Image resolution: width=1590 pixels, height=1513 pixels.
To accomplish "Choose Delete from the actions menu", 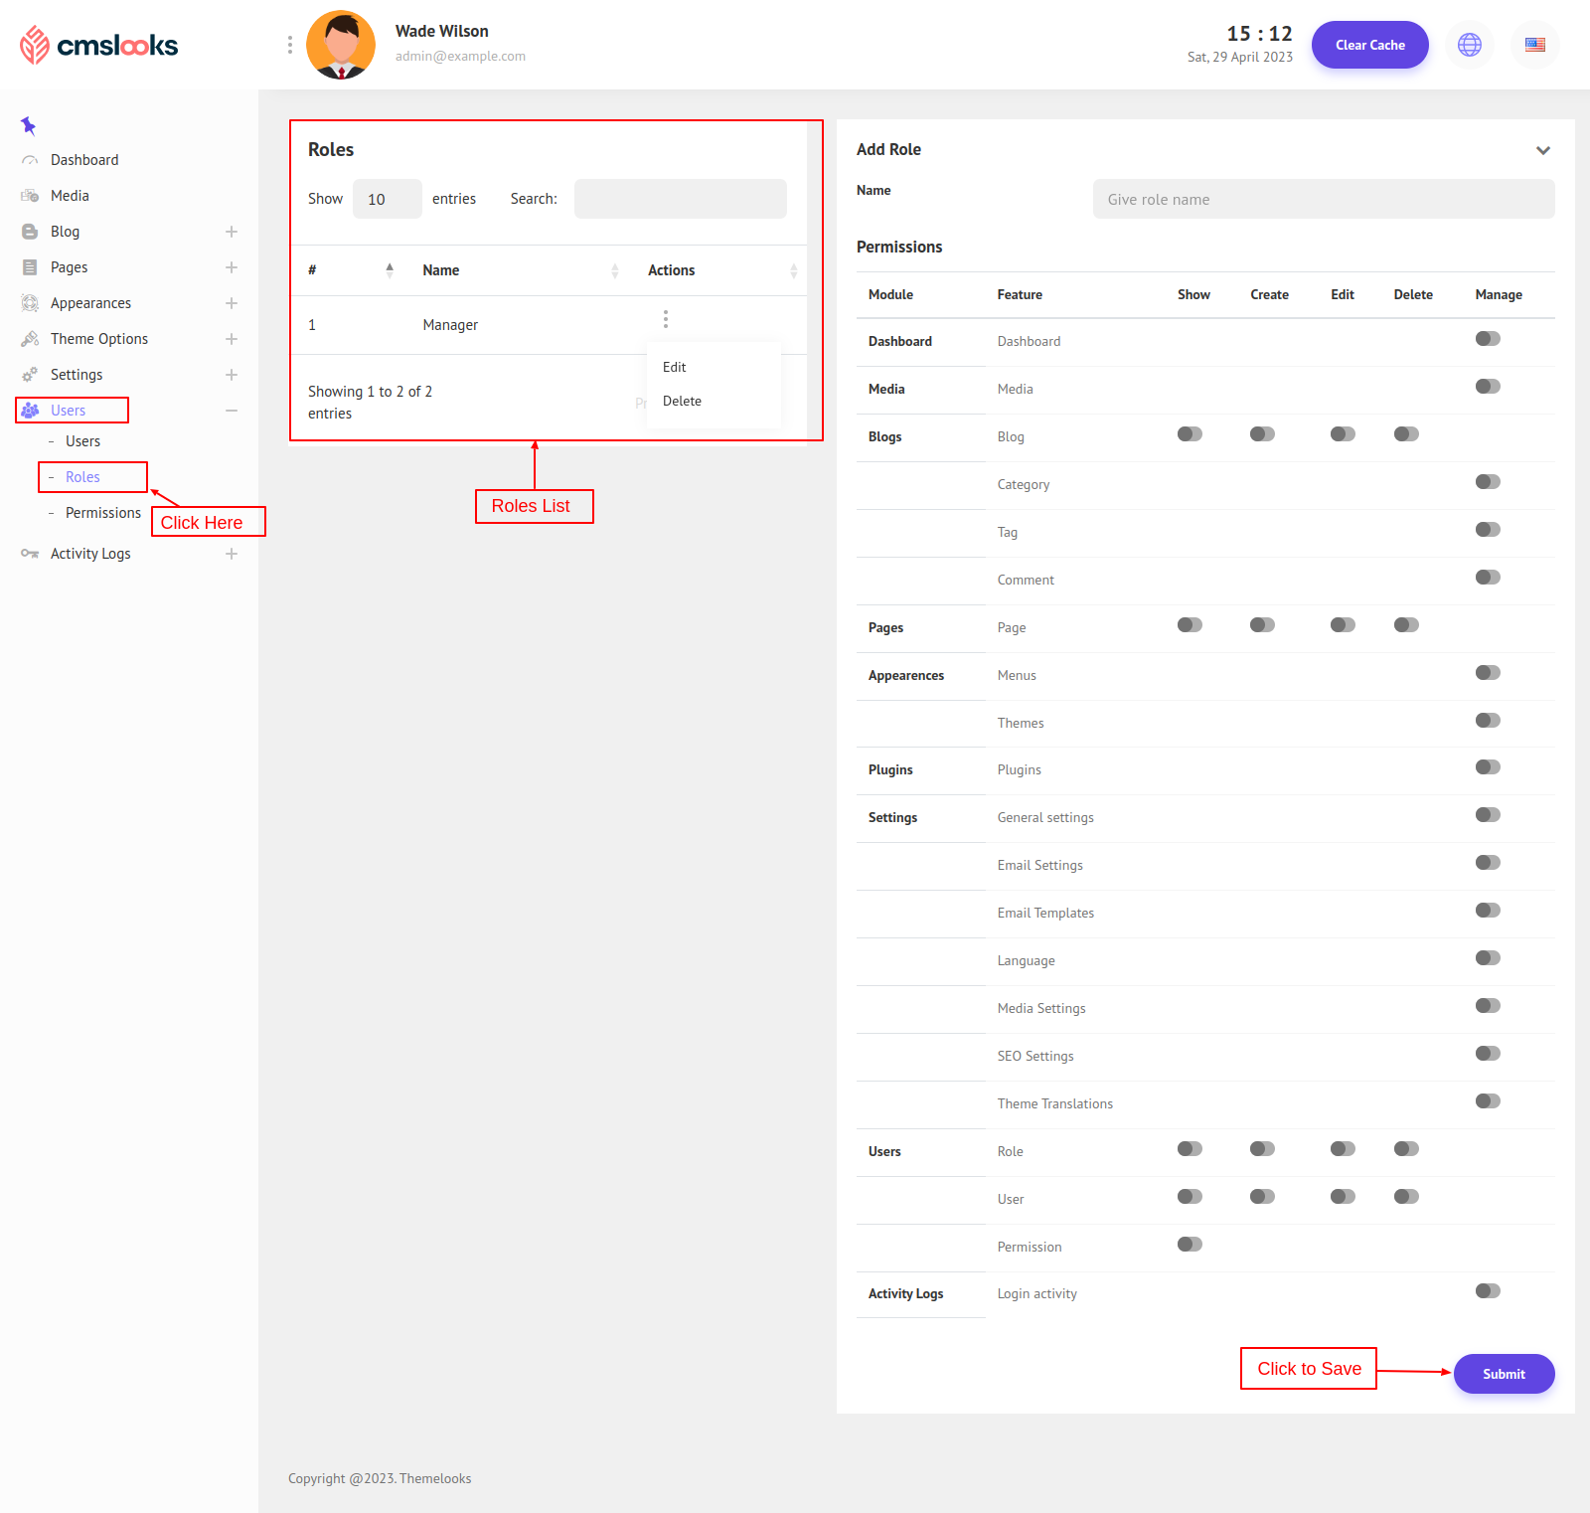I will [682, 401].
